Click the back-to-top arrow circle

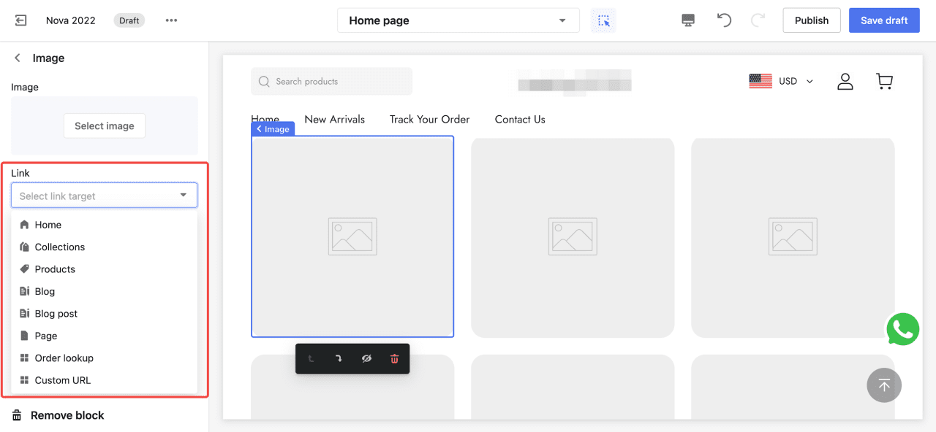pyautogui.click(x=884, y=385)
